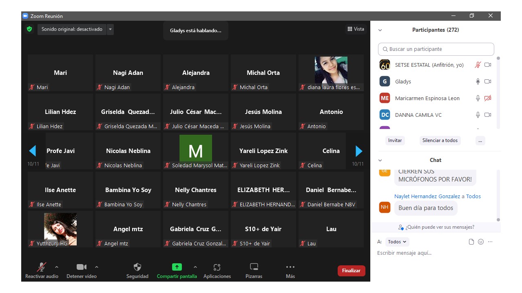Select diana laura flores video thumbnail
The image size is (522, 293).
point(331,73)
